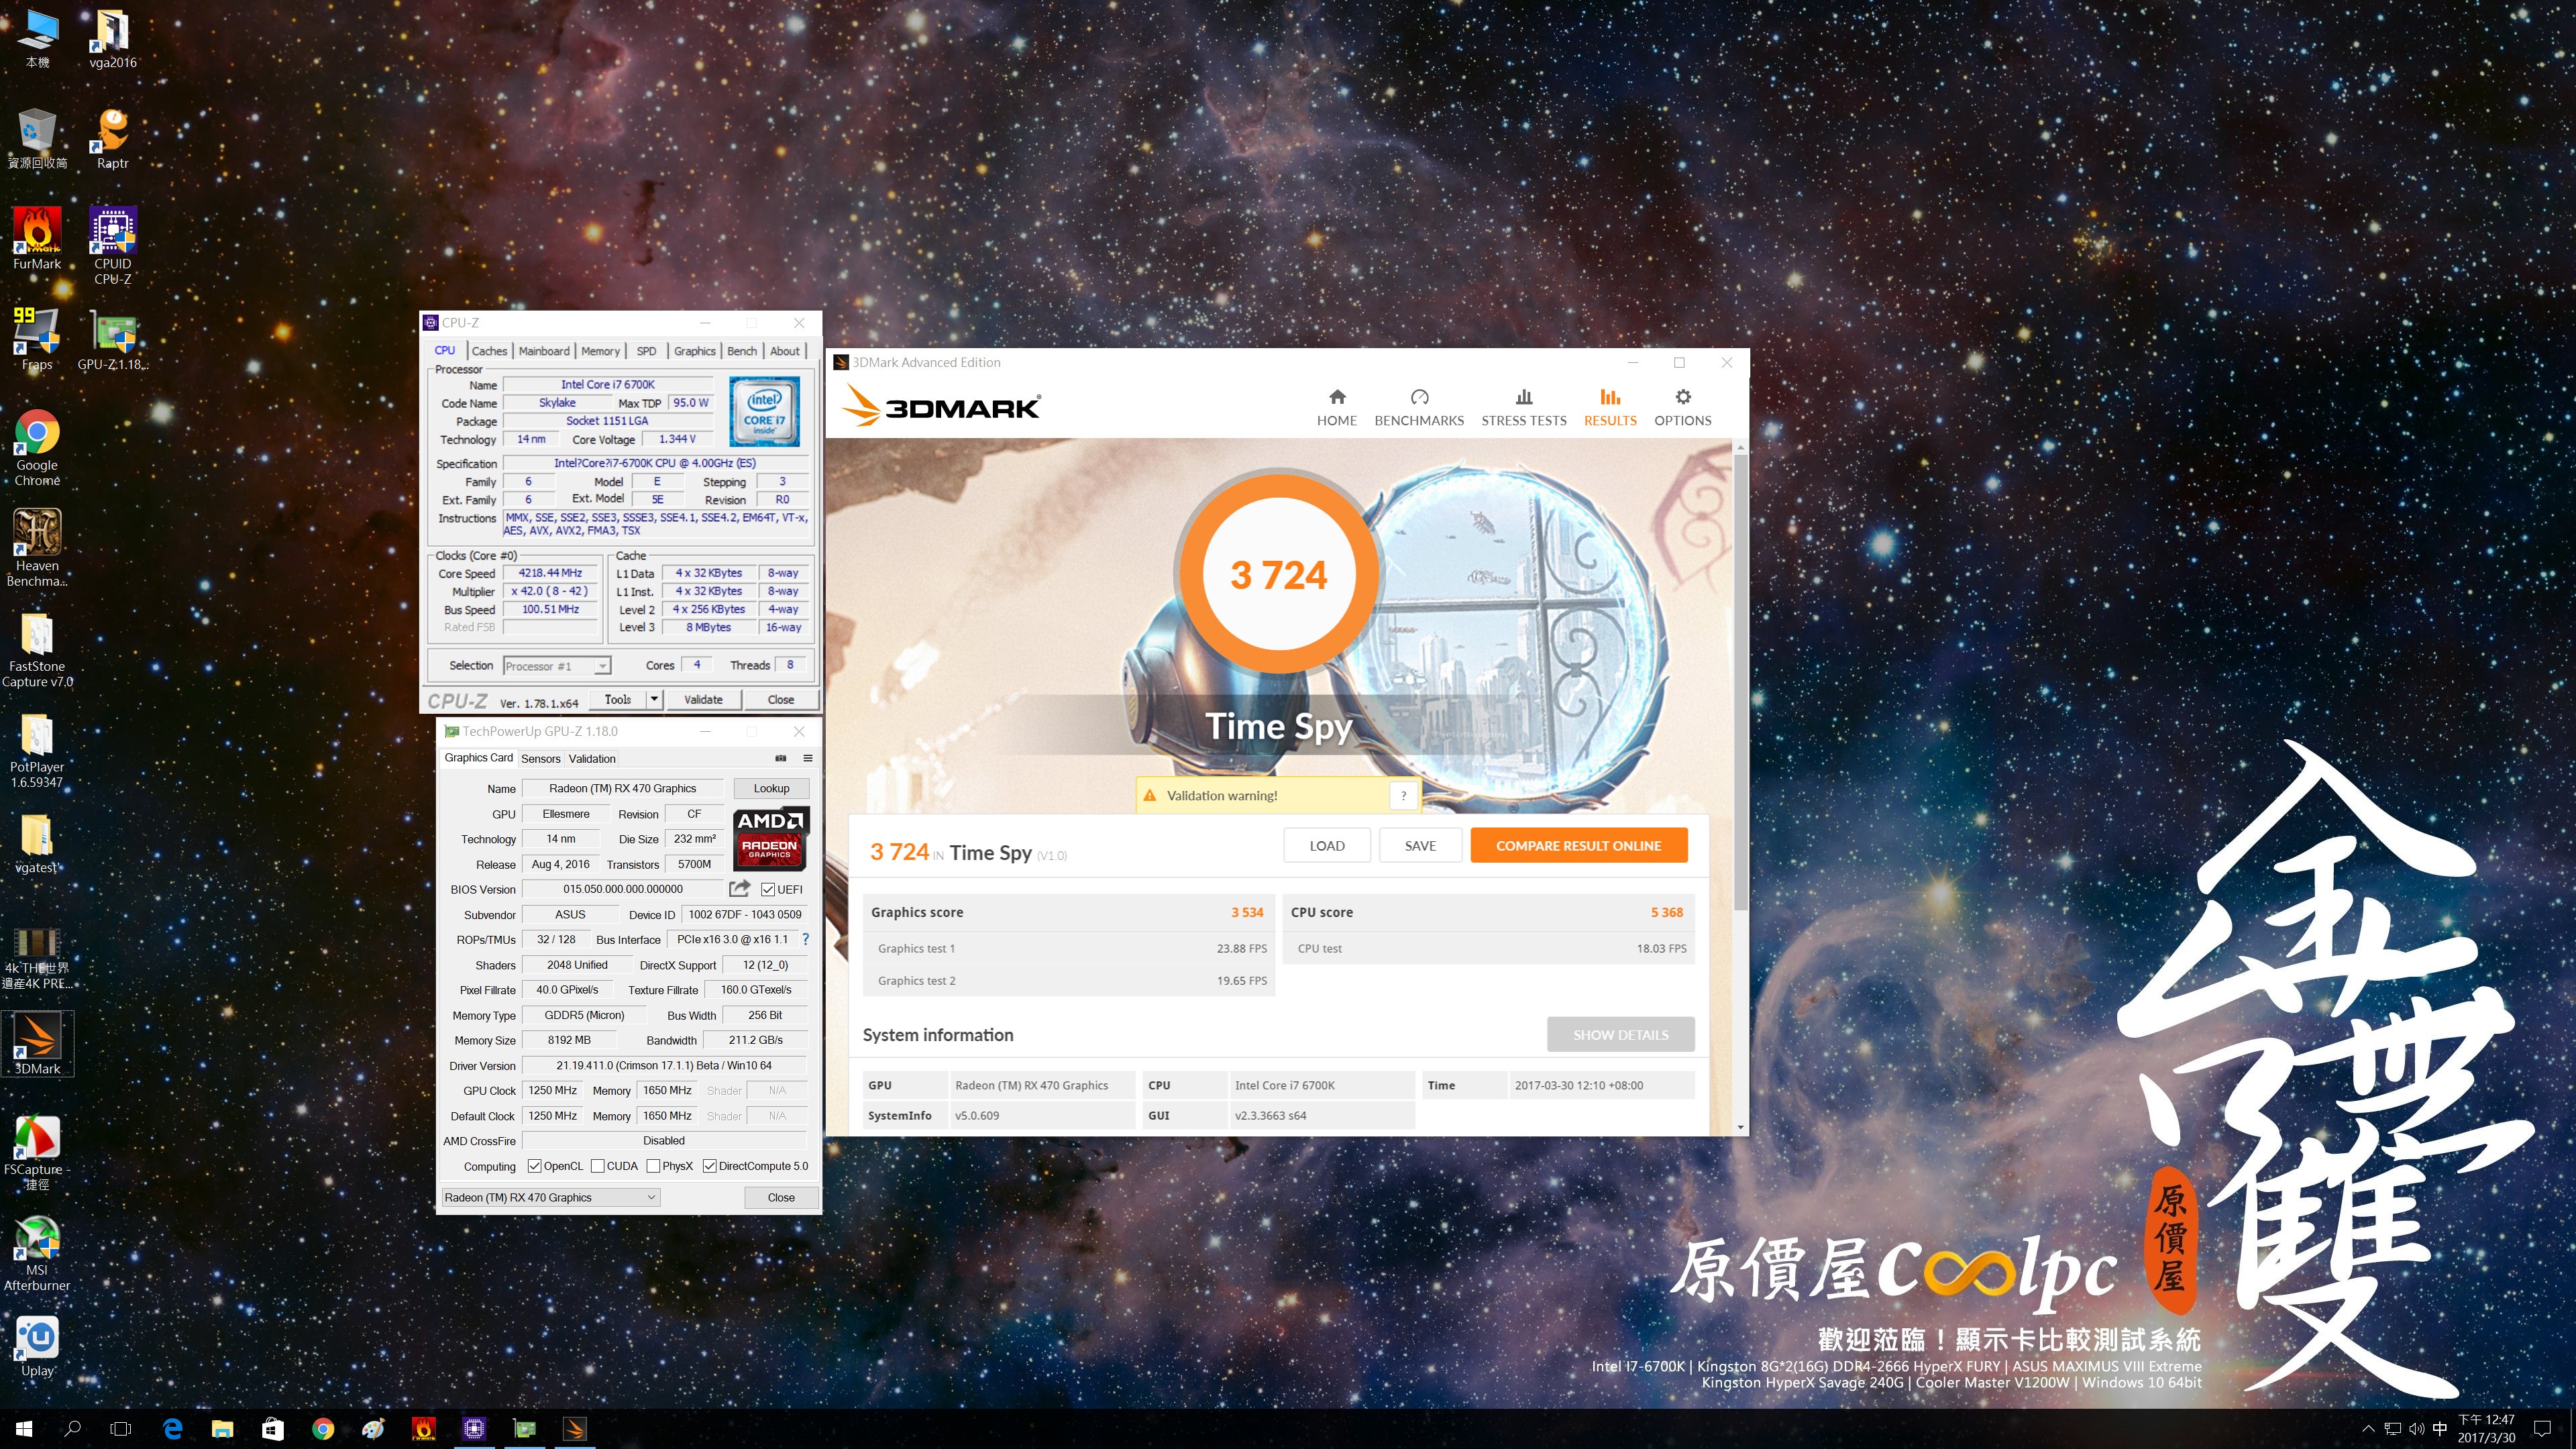Switch to CPU-Z Memory tab
The image size is (2576, 1449).
tap(600, 351)
